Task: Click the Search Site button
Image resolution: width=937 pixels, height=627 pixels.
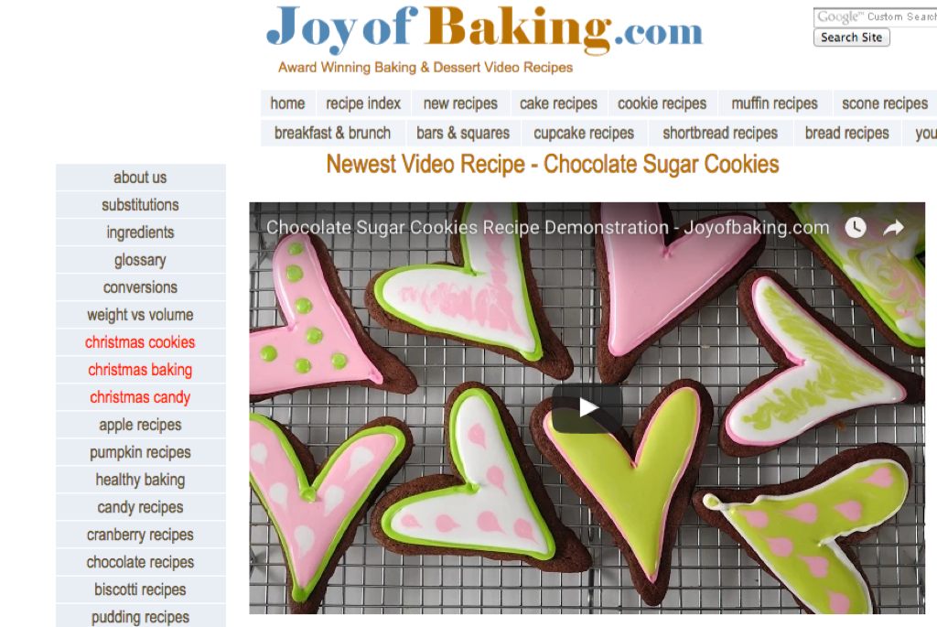Action: point(852,37)
